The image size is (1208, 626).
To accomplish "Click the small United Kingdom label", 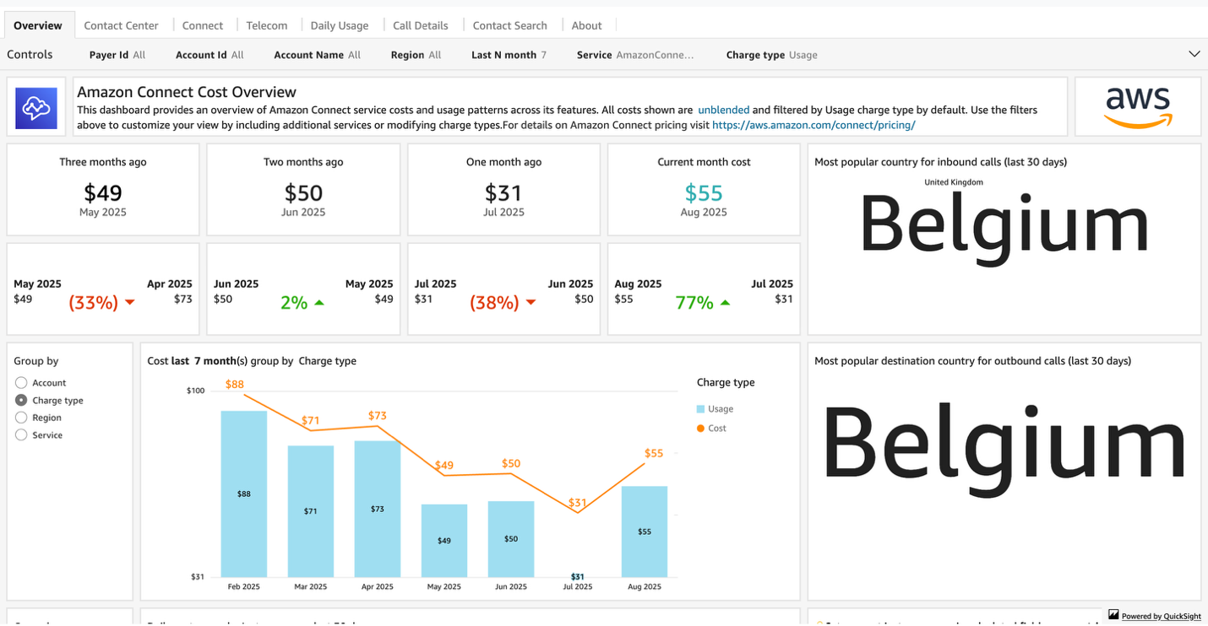I will (954, 182).
